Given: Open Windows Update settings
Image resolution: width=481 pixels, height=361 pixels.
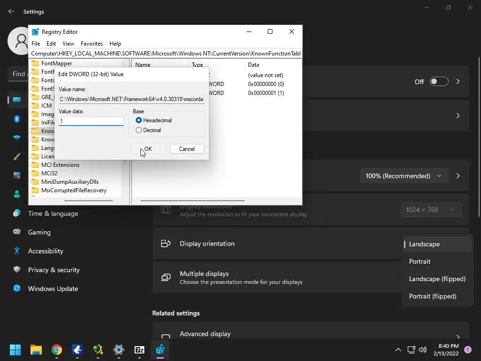Looking at the screenshot, I should (53, 289).
